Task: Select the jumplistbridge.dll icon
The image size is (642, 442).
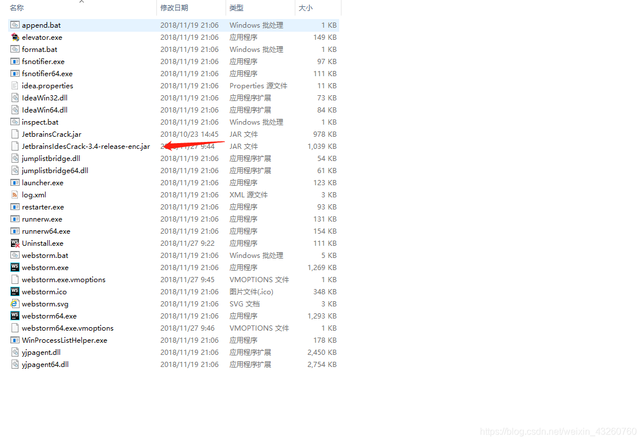Action: [x=15, y=159]
